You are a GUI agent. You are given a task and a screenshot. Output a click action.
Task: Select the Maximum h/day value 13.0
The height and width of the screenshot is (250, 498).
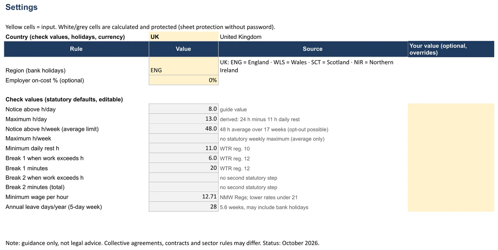point(184,119)
